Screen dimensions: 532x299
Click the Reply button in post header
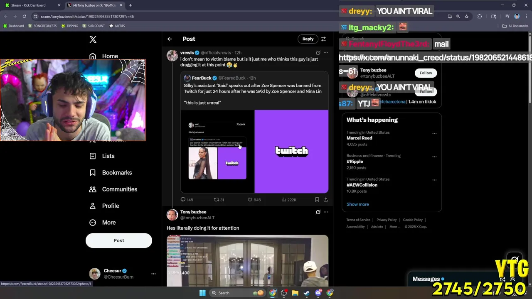pyautogui.click(x=308, y=39)
